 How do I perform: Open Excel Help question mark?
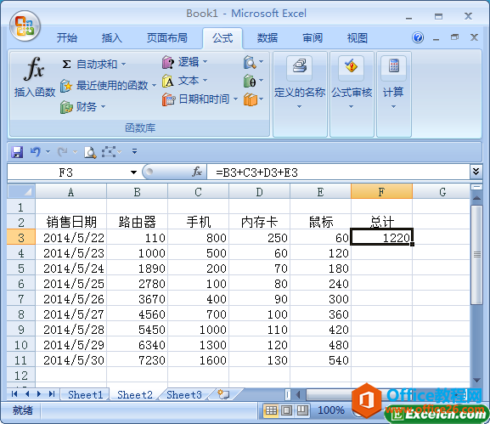(418, 38)
